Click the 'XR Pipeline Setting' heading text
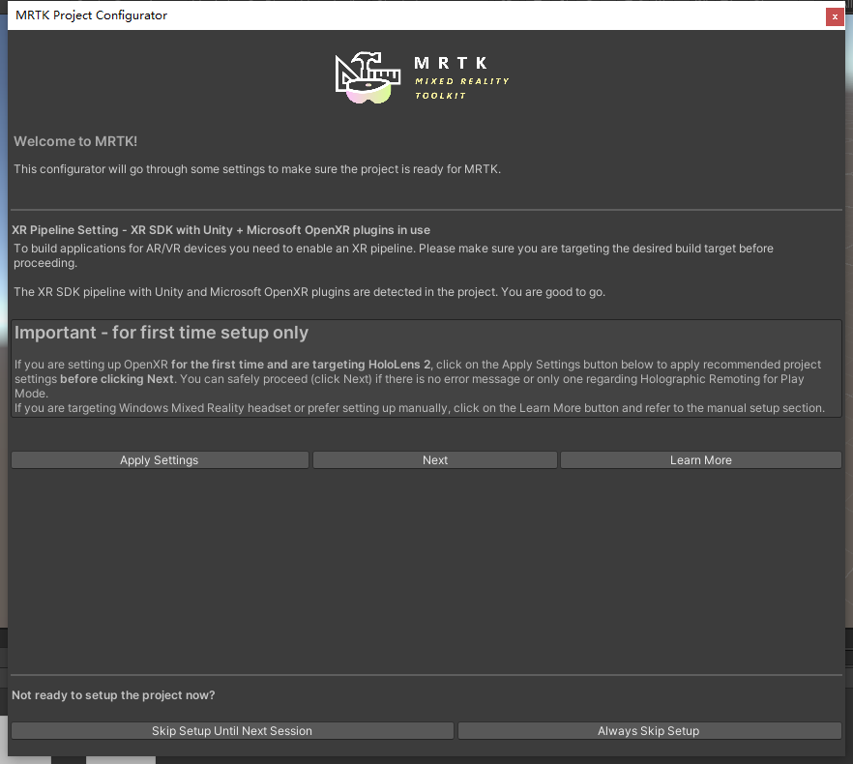853x764 pixels. [x=221, y=230]
